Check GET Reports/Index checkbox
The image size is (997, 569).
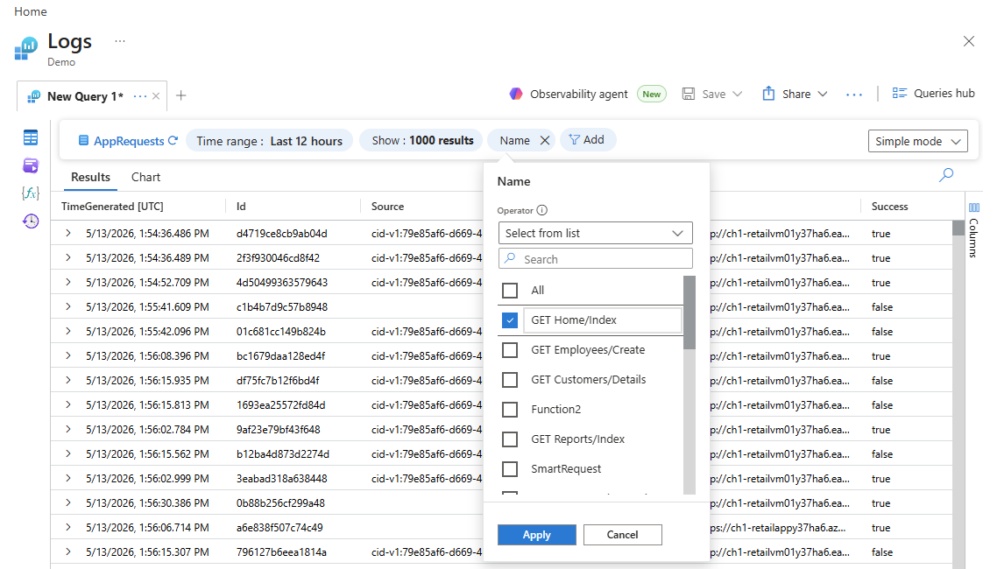[x=510, y=439]
